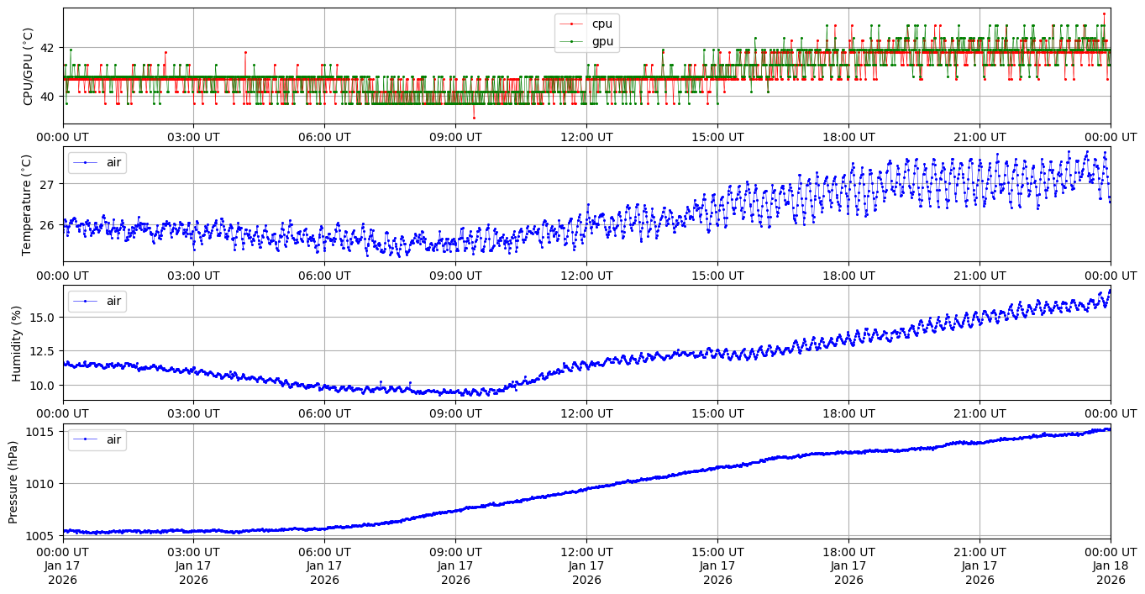Click the green gpu legend marker

click(x=571, y=41)
